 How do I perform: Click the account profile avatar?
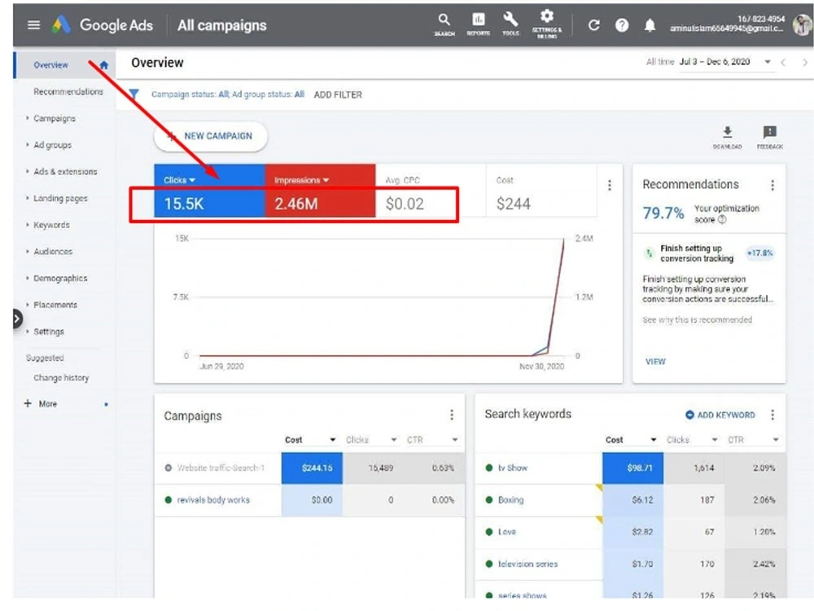pyautogui.click(x=803, y=24)
